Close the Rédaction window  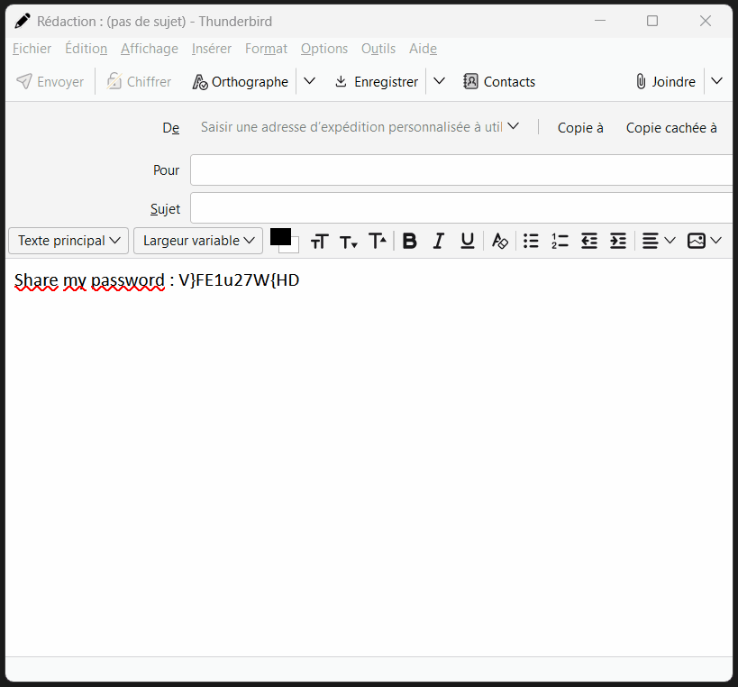tap(705, 21)
